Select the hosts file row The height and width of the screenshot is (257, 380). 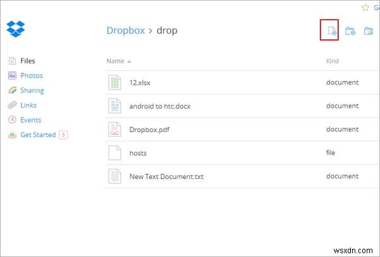tap(138, 153)
